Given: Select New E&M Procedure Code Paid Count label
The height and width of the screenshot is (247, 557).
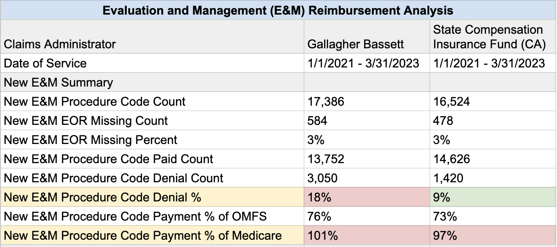Looking at the screenshot, I should [152, 159].
